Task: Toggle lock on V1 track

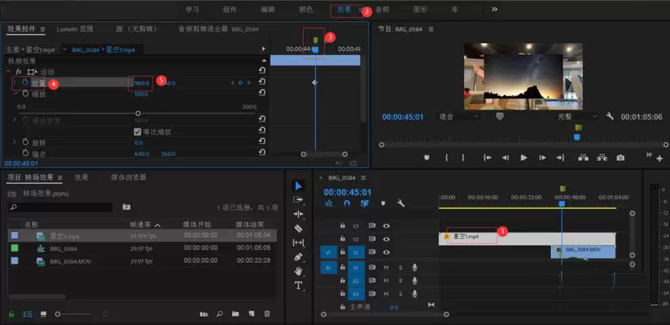Action: 342,252
